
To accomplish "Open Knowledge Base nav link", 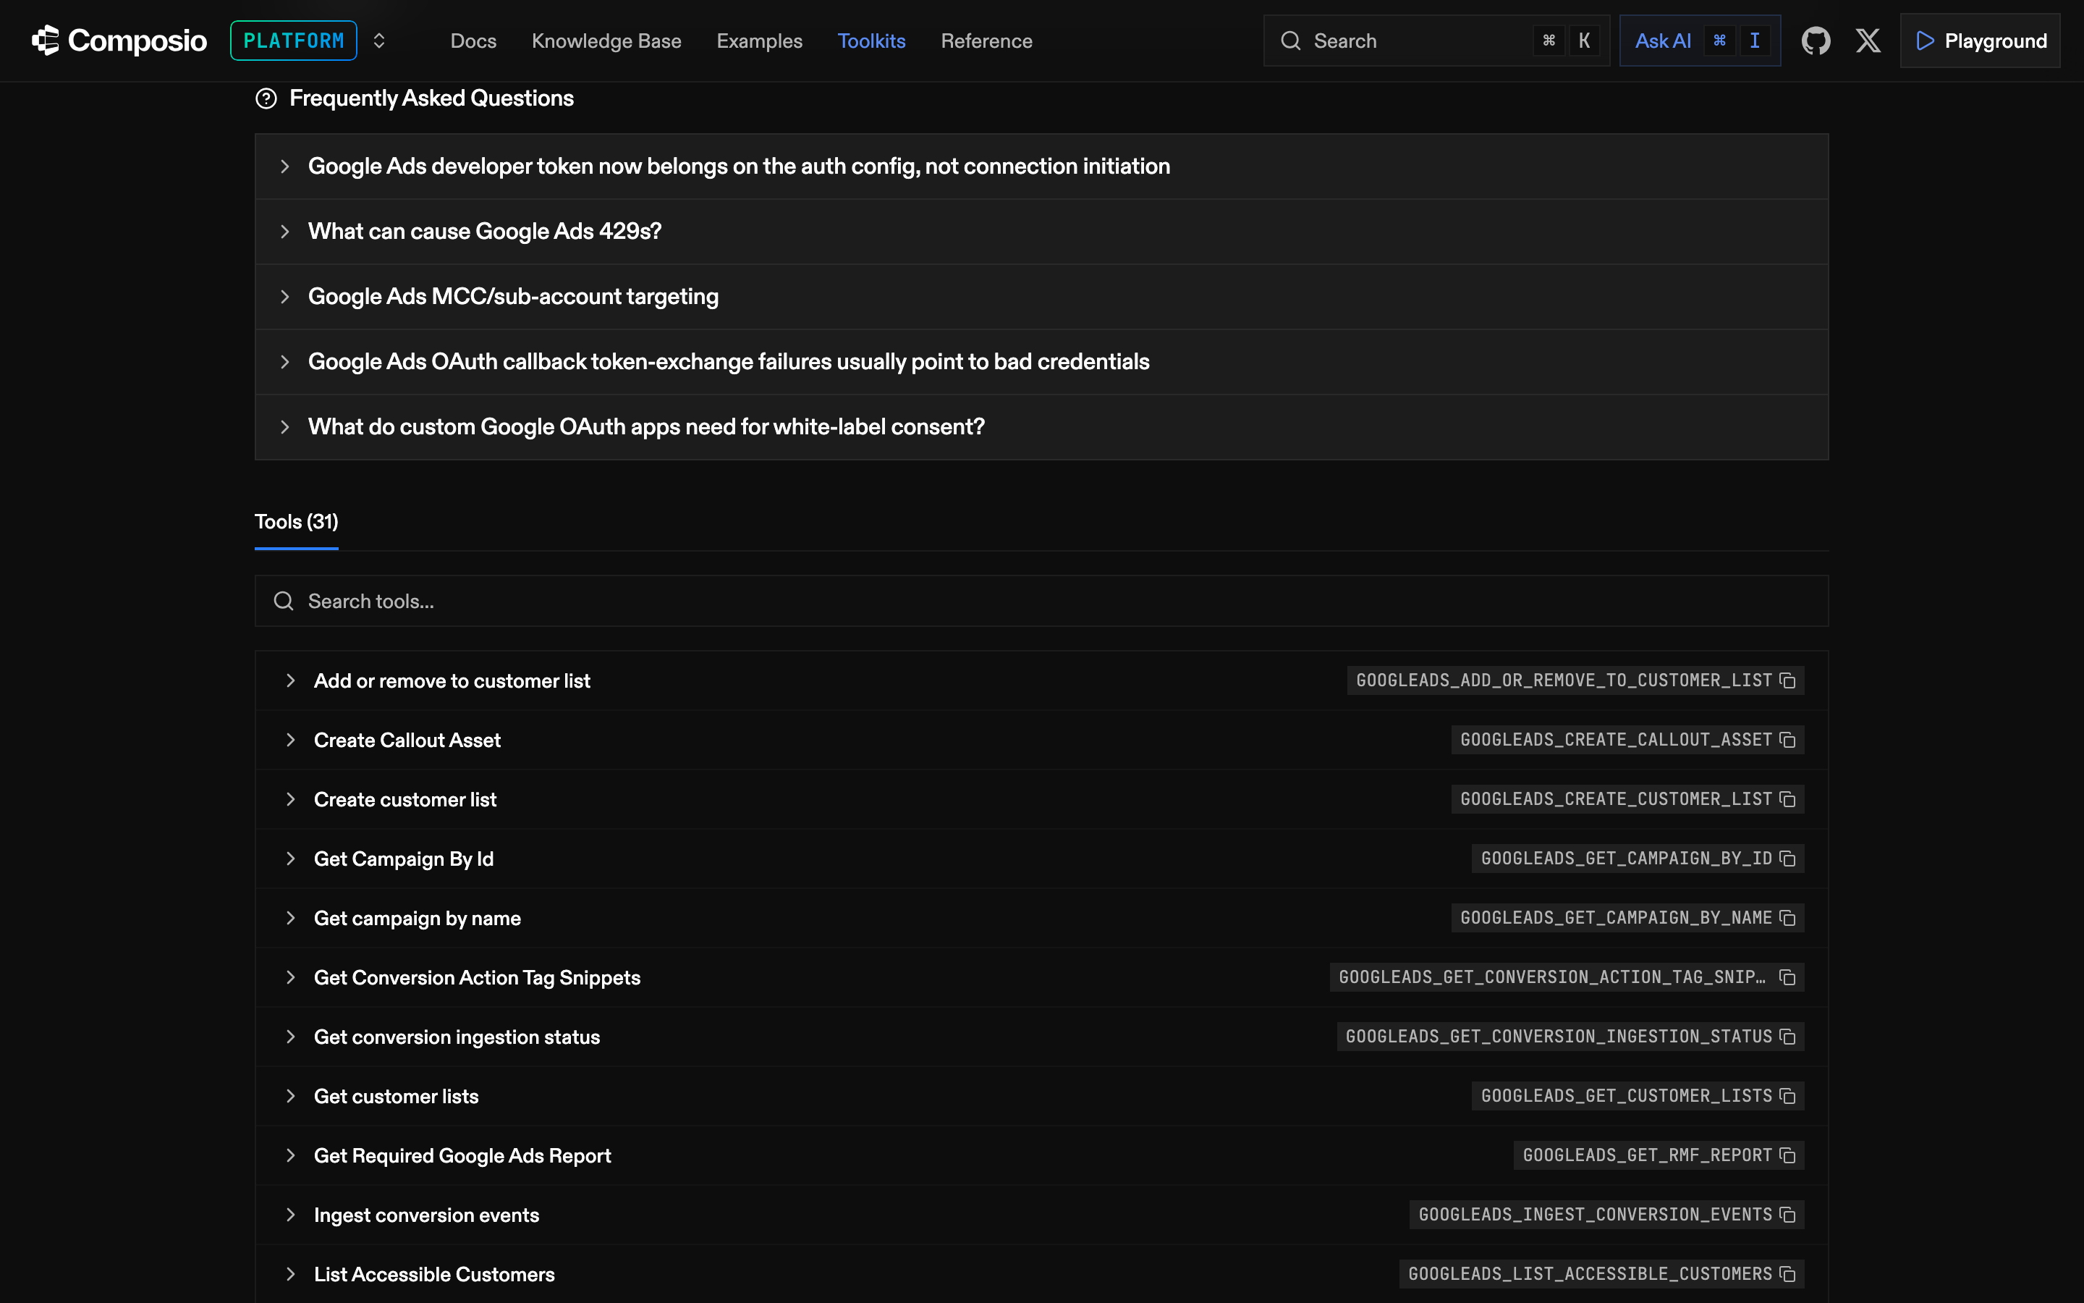I will [606, 41].
